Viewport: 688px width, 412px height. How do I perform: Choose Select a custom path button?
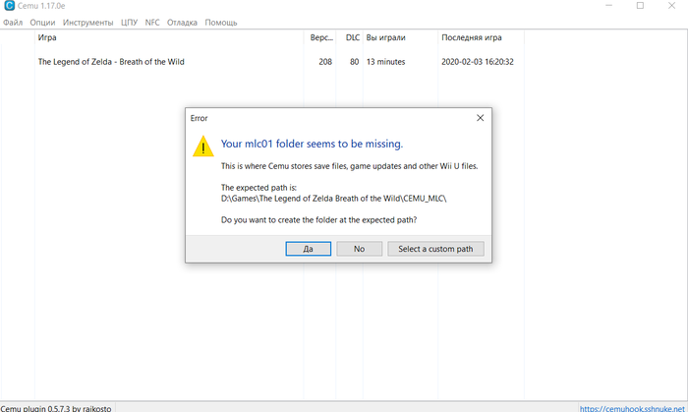pyautogui.click(x=435, y=249)
